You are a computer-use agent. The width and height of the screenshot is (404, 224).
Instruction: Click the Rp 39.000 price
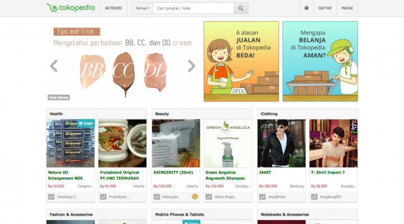click(319, 186)
